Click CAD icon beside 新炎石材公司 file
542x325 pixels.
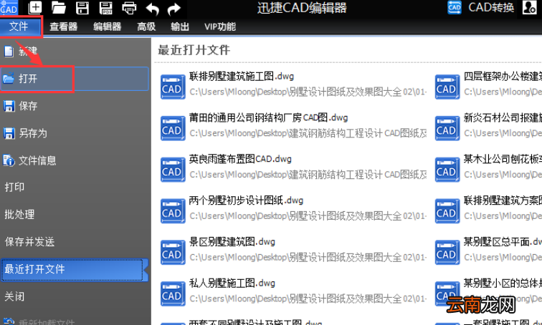pos(447,128)
